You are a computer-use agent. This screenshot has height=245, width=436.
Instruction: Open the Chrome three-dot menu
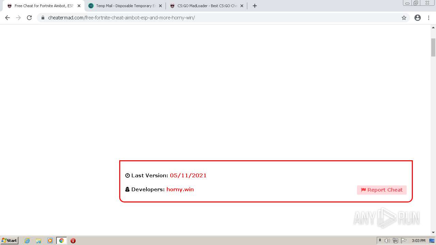tap(429, 18)
